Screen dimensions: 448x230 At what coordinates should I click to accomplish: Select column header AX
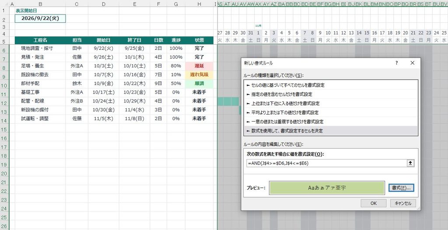pyautogui.click(x=258, y=4)
